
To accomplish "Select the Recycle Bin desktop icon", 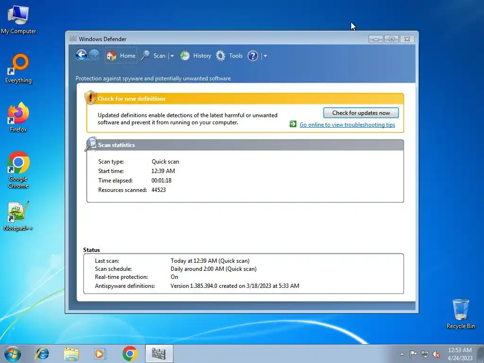I will coord(460,314).
